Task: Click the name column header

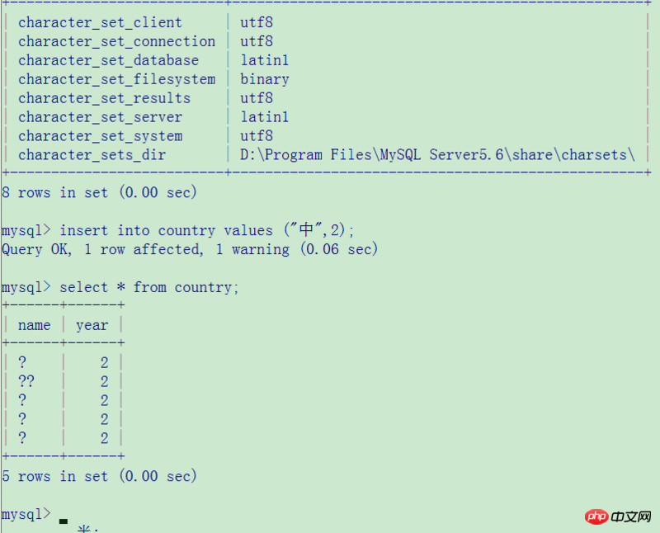Action: 34,325
